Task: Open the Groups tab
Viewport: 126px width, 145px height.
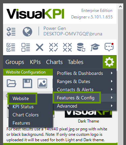Action: [x=15, y=62]
